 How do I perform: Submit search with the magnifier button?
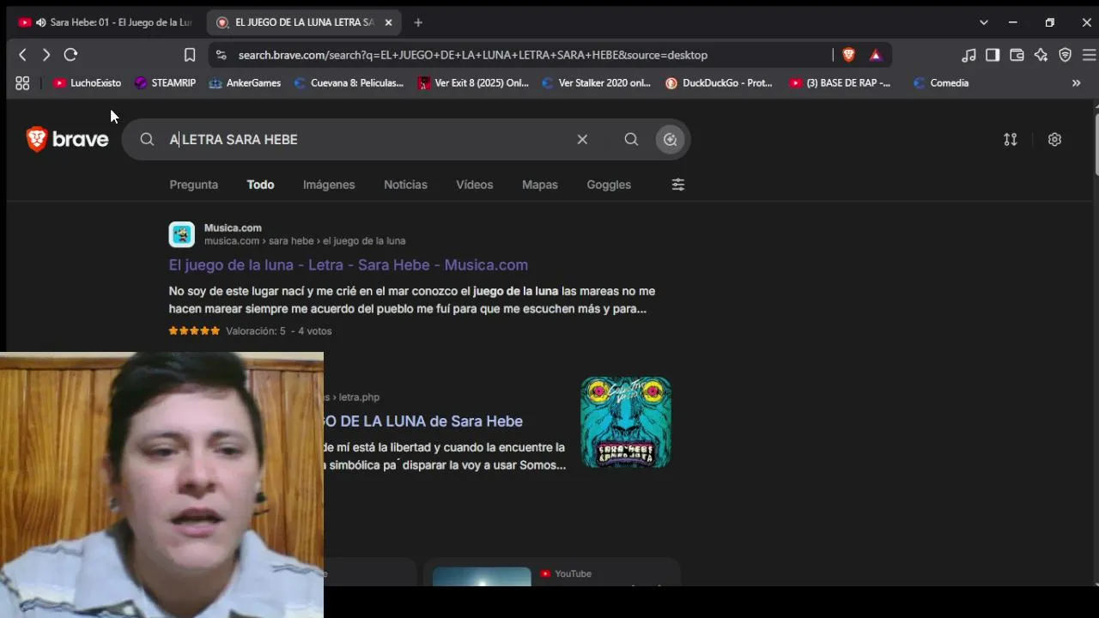631,139
